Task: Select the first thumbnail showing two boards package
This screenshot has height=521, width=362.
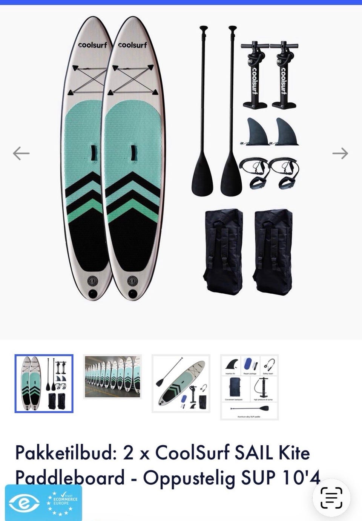Action: point(44,383)
